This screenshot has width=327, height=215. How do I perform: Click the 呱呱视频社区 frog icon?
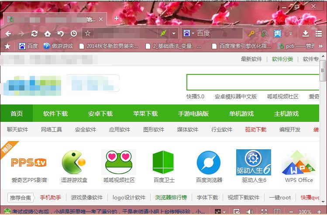(x=119, y=162)
